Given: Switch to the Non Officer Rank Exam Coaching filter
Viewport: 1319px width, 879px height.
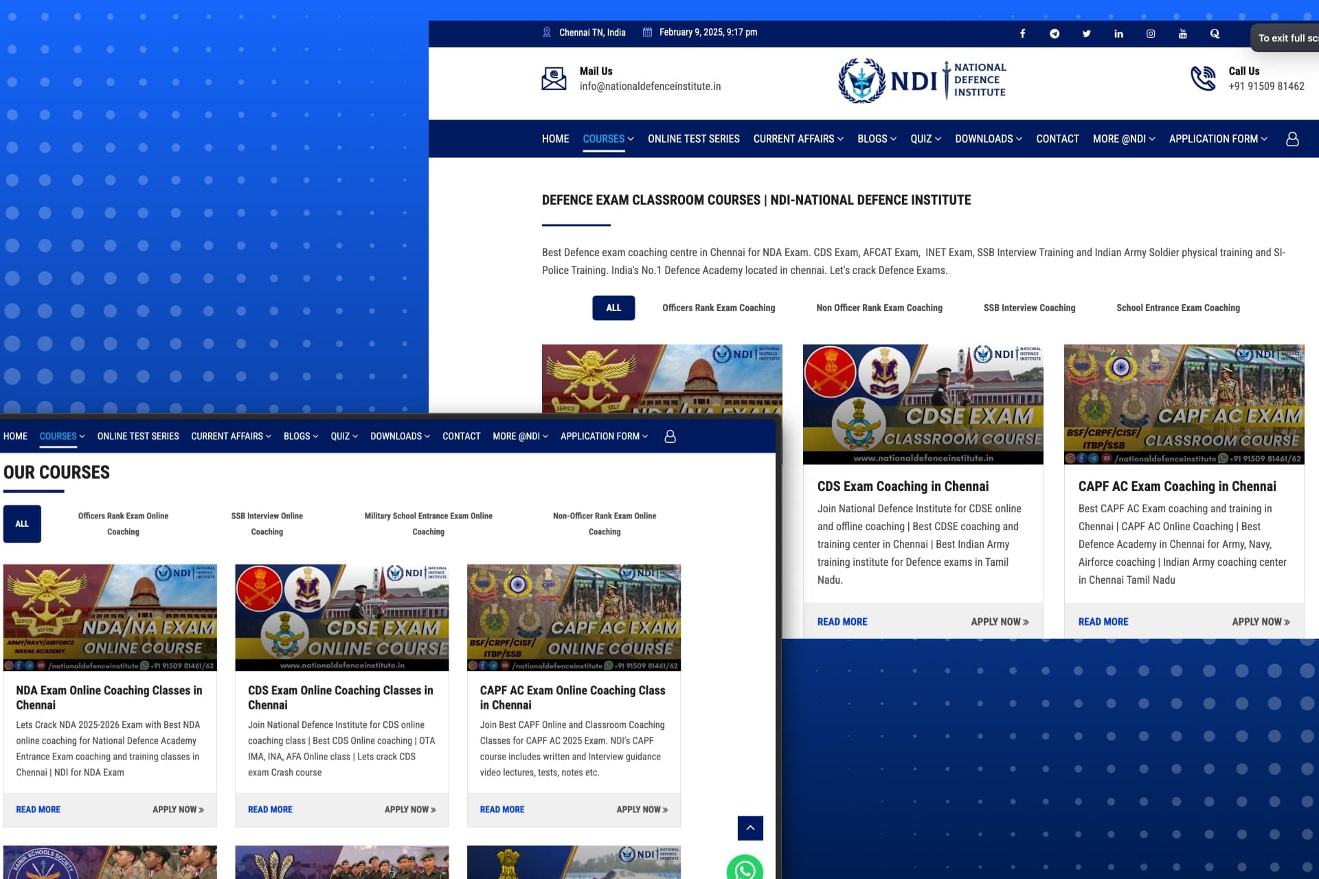Looking at the screenshot, I should click(879, 308).
